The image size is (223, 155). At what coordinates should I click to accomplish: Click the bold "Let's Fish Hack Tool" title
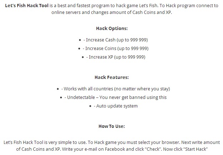click(x=27, y=6)
